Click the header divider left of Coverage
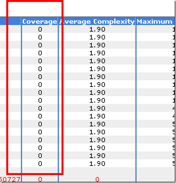 click(21, 21)
